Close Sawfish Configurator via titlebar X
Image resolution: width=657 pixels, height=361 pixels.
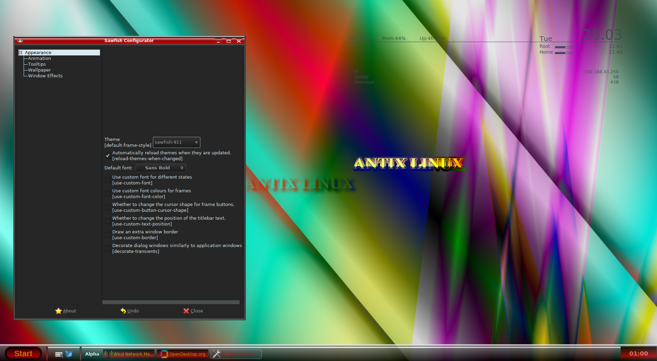tap(239, 41)
